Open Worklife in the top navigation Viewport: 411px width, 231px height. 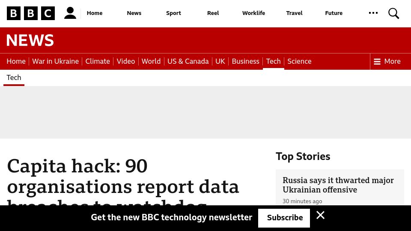(x=253, y=13)
